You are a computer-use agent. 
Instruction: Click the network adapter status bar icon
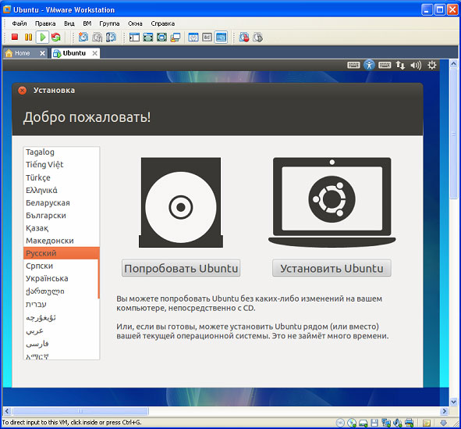coord(386,423)
